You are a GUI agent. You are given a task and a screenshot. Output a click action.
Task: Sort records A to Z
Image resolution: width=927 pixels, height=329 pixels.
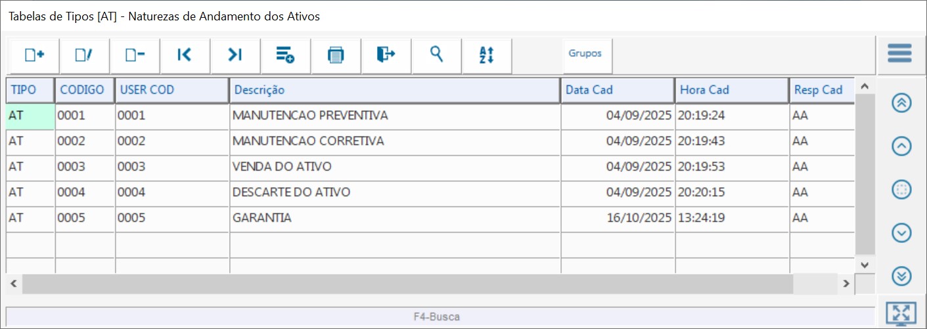point(486,55)
